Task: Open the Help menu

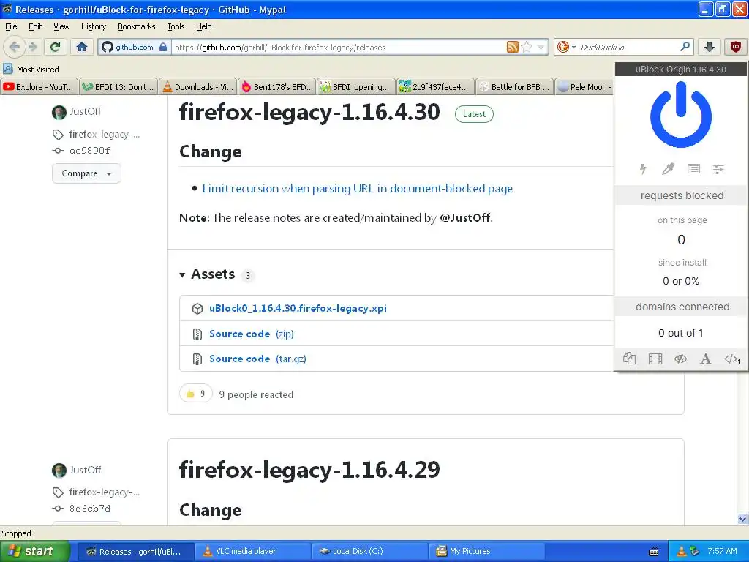Action: tap(203, 26)
